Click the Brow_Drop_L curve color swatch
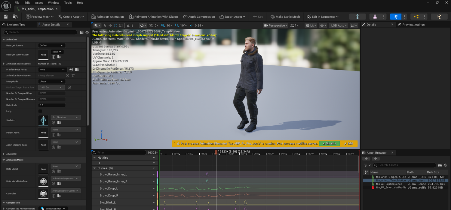Screen dimensions: 451x210 (x=157, y=188)
